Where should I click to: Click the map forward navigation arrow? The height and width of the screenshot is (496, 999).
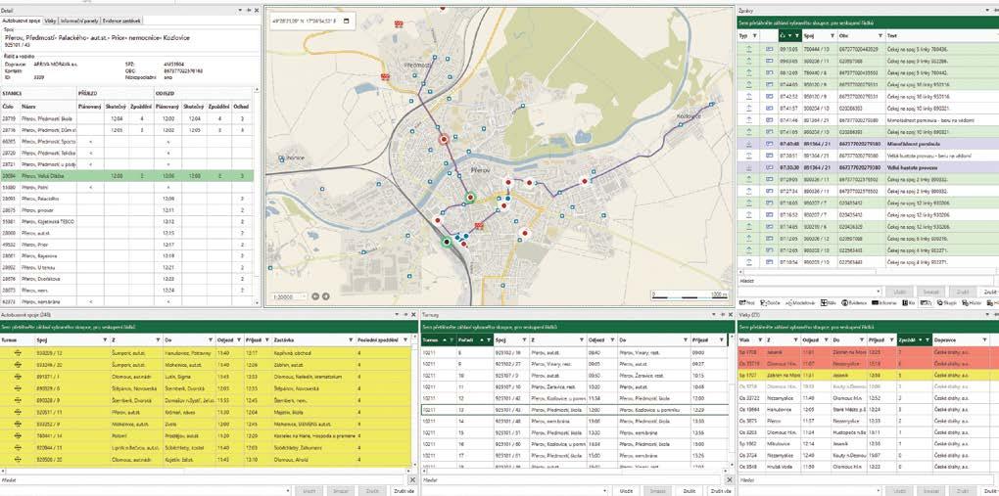[x=325, y=296]
